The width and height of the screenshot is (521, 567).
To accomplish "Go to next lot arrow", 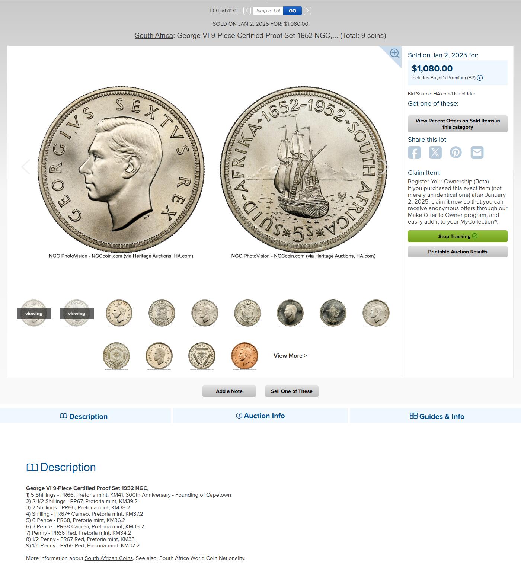I will point(307,11).
